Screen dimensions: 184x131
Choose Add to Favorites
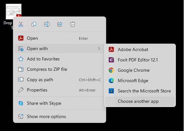[59, 59]
